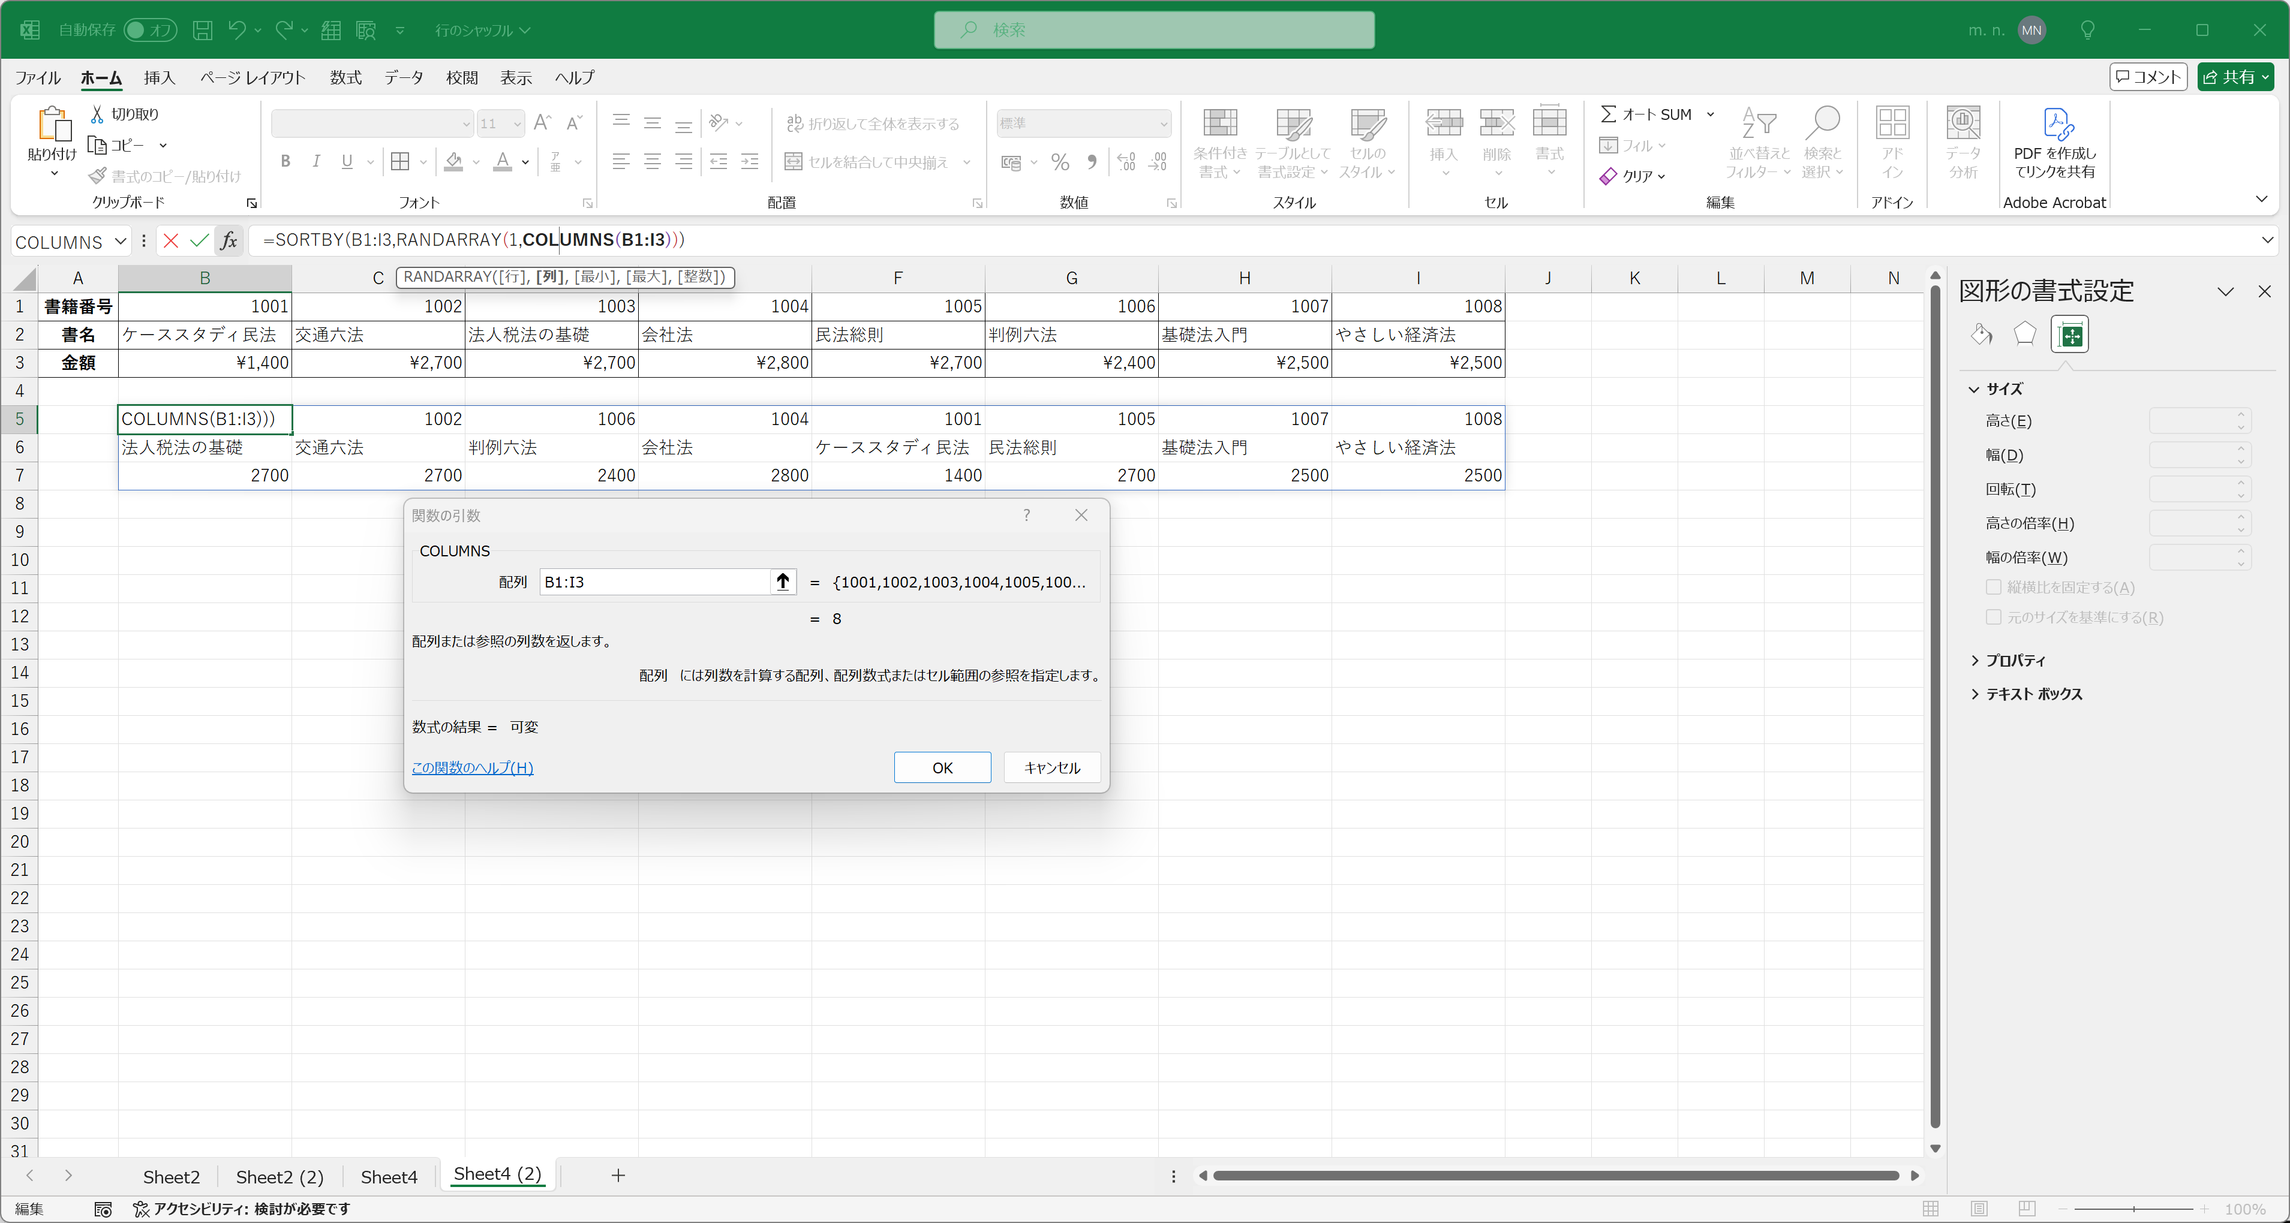Open the データ ribbon tab
Viewport: 2290px width, 1223px height.
coord(404,77)
